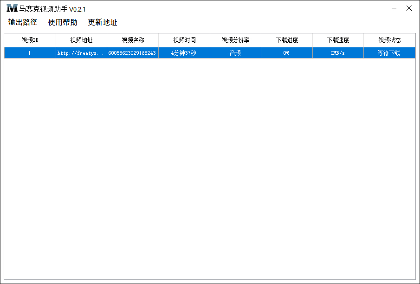This screenshot has height=284, width=420.
Task: Click the 4分钟37秒 duration cell
Action: point(184,52)
